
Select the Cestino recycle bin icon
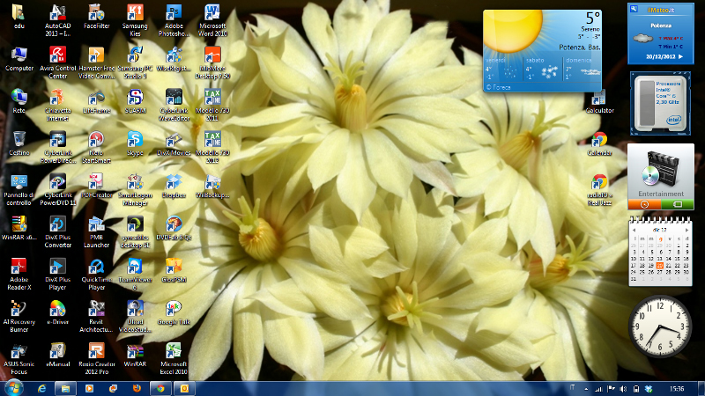(x=19, y=143)
